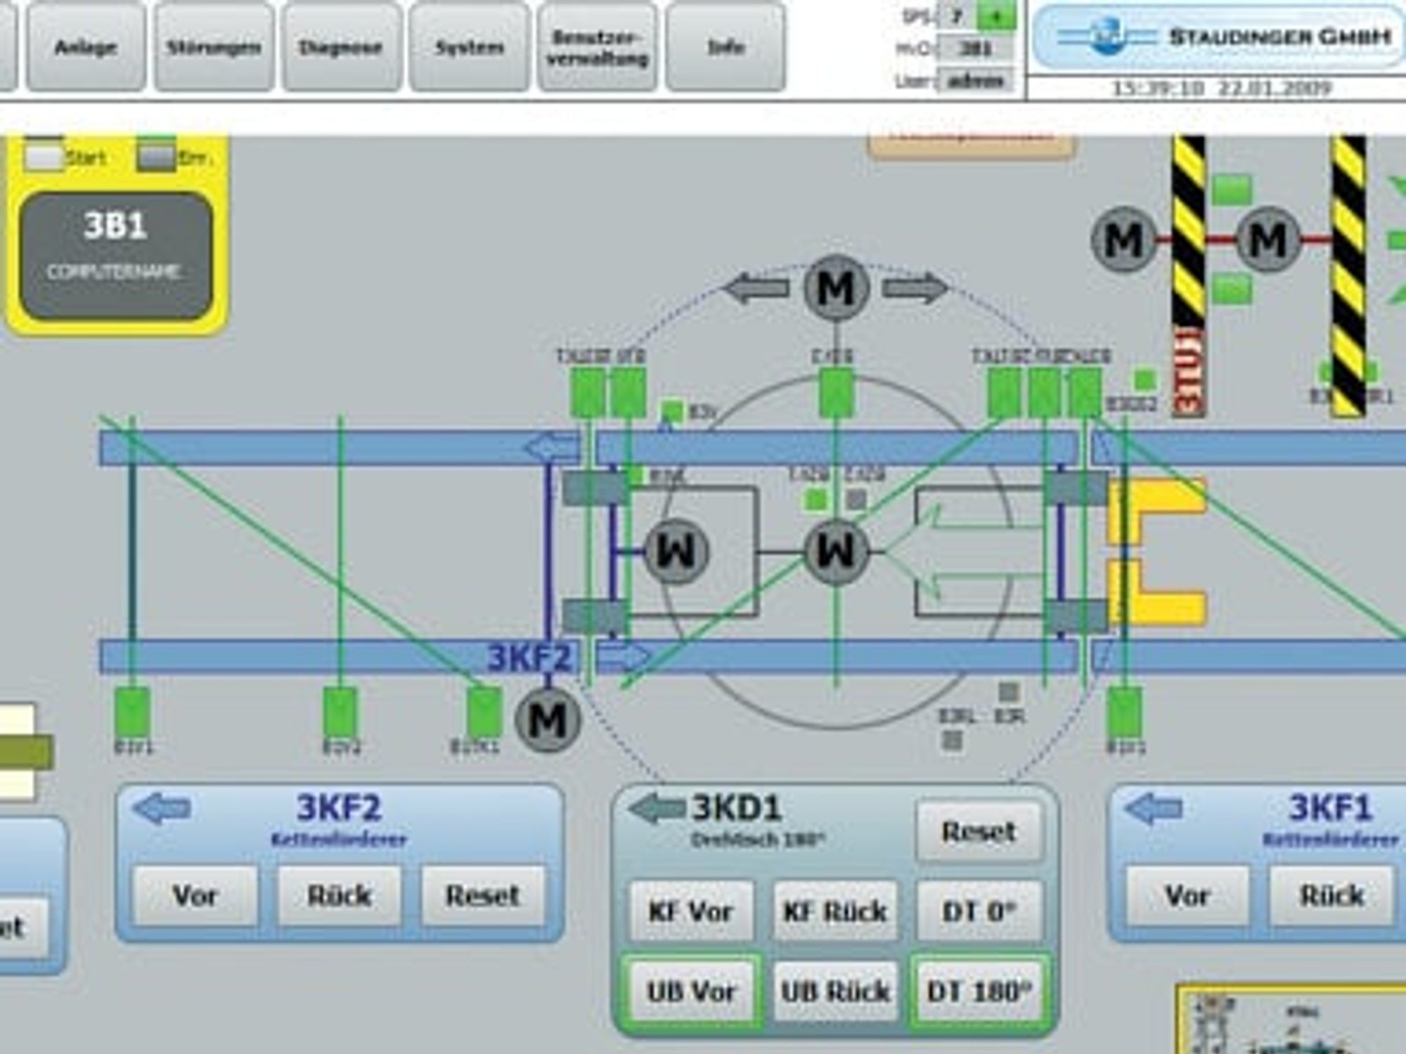Image resolution: width=1406 pixels, height=1054 pixels.
Task: Click the left arrow icon in 3KF2 panel
Action: [x=162, y=808]
